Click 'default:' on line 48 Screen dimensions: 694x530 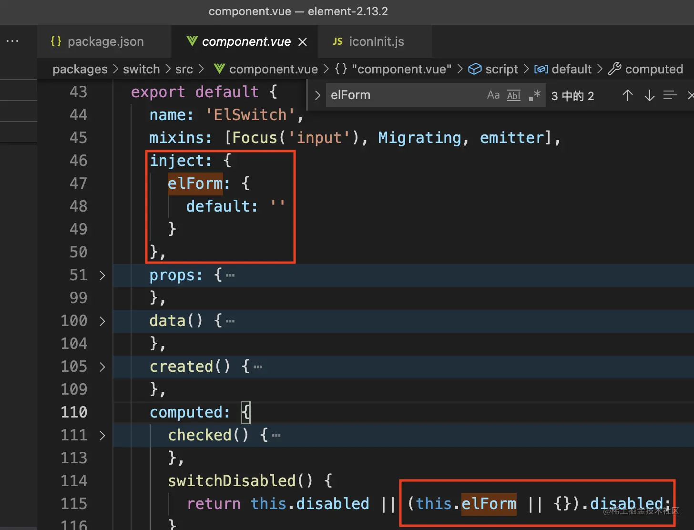pyautogui.click(x=222, y=206)
